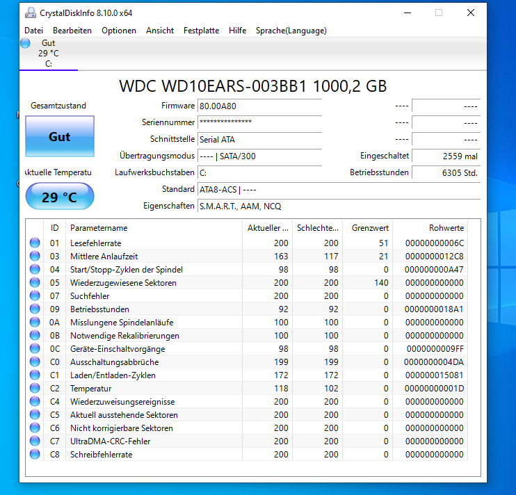Image resolution: width=516 pixels, height=495 pixels.
Task: Open the Hilfe menu
Action: 237,31
